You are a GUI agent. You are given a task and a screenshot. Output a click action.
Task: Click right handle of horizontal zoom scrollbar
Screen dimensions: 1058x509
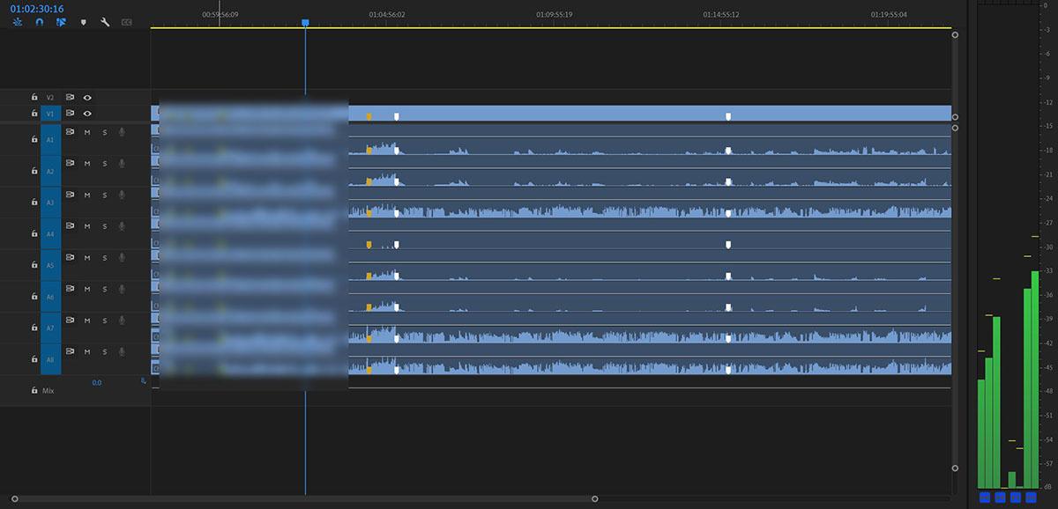click(x=594, y=498)
